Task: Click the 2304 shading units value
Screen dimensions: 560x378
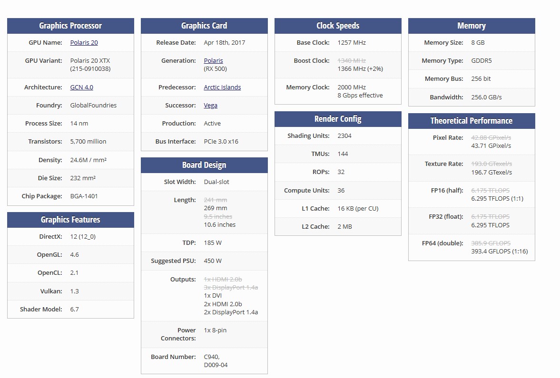Action: tap(344, 136)
